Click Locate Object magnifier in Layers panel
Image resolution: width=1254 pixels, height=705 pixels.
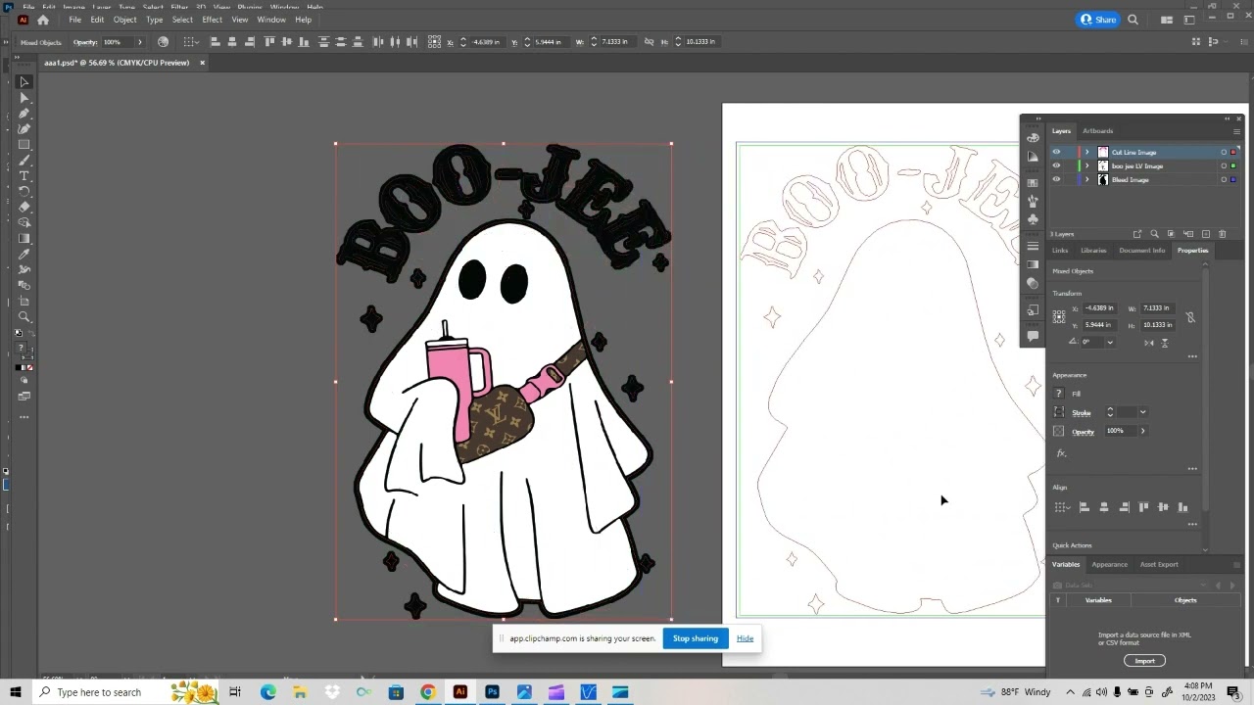[1154, 234]
